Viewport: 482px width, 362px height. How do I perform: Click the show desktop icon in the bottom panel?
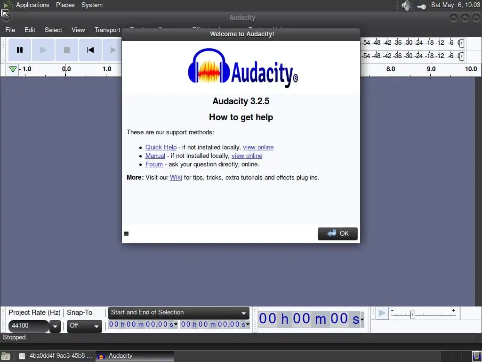(x=6, y=356)
